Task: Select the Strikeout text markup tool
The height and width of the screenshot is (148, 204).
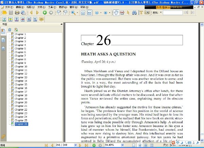Action: coord(23,19)
